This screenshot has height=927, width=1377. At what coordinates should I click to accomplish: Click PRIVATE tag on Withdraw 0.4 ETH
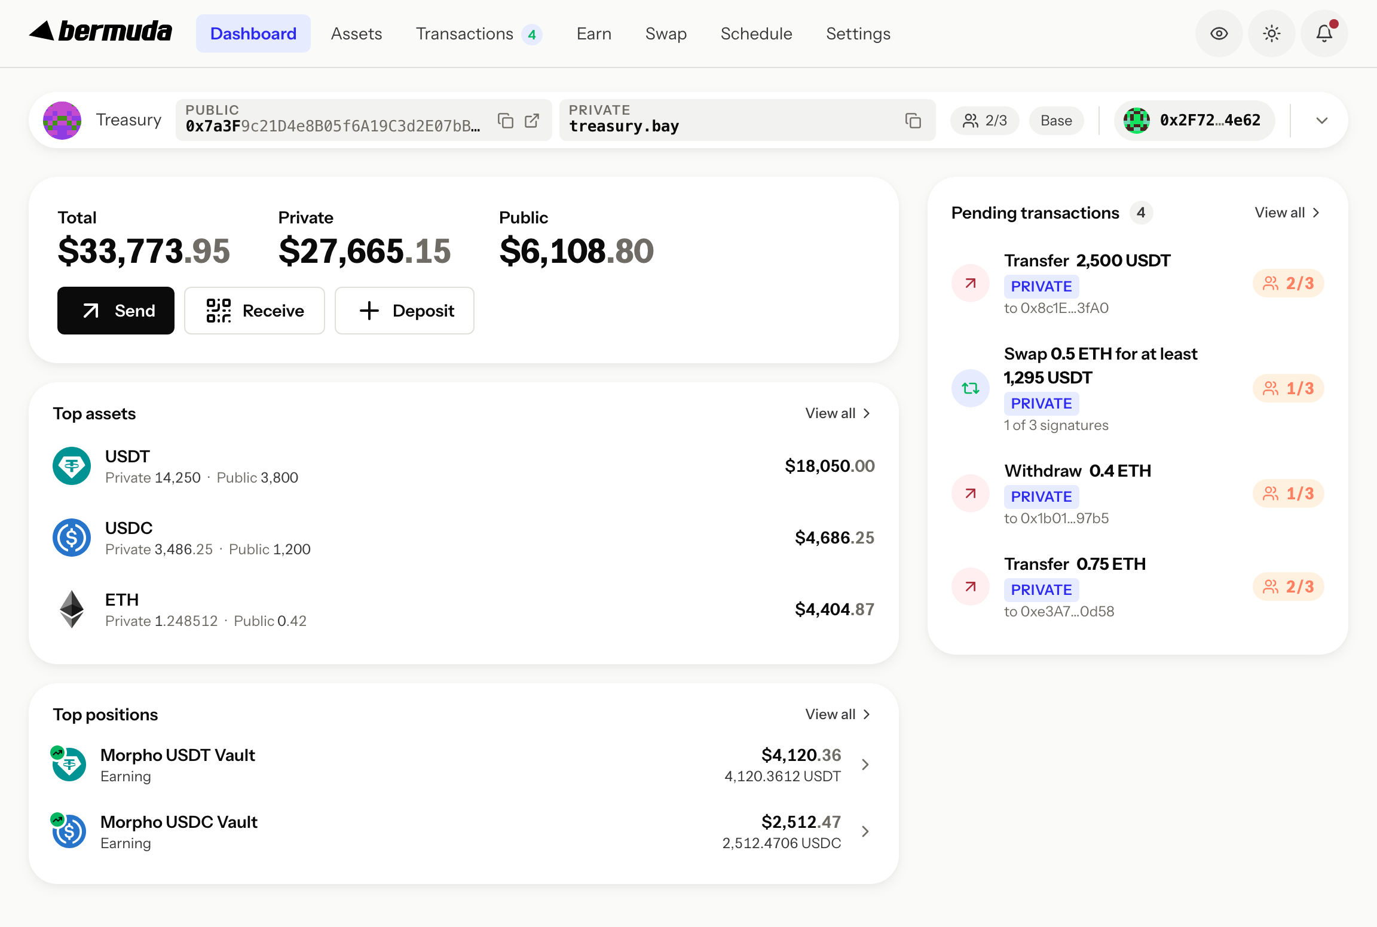click(1041, 497)
